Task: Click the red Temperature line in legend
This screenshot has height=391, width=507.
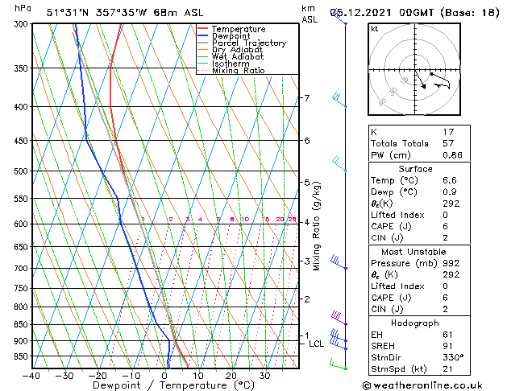Action: (202, 29)
